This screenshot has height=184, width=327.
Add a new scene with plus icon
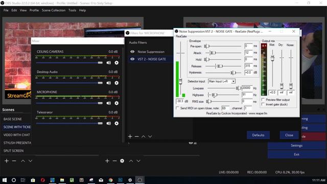pos(7,161)
